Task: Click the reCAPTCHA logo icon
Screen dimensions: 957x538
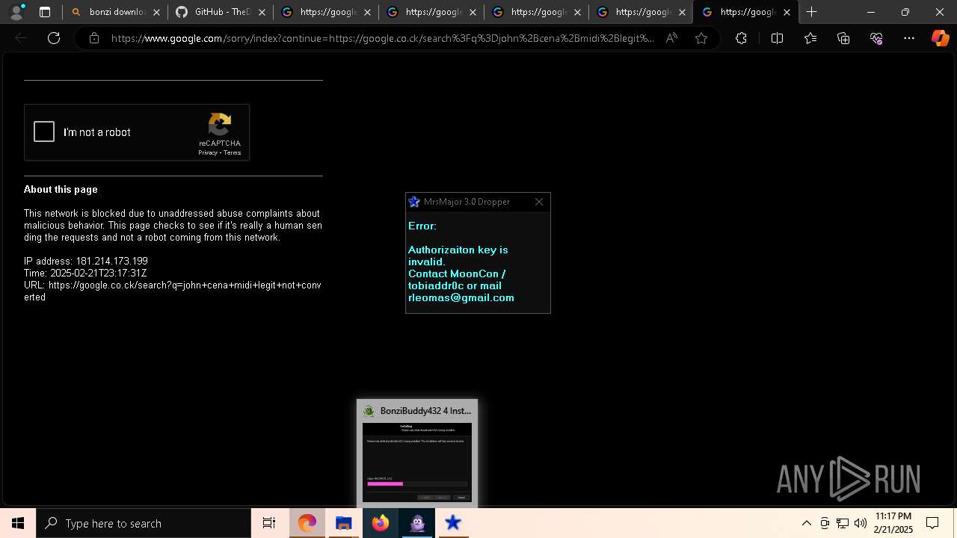Action: (x=220, y=124)
